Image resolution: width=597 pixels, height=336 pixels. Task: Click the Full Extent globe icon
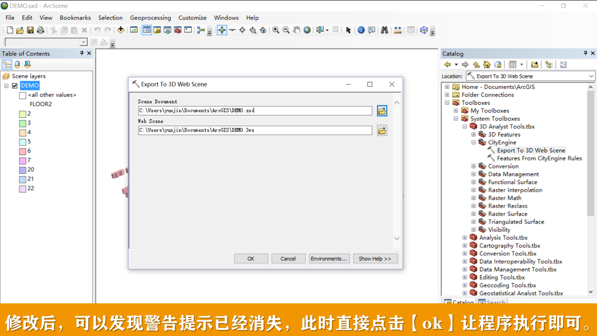click(307, 30)
